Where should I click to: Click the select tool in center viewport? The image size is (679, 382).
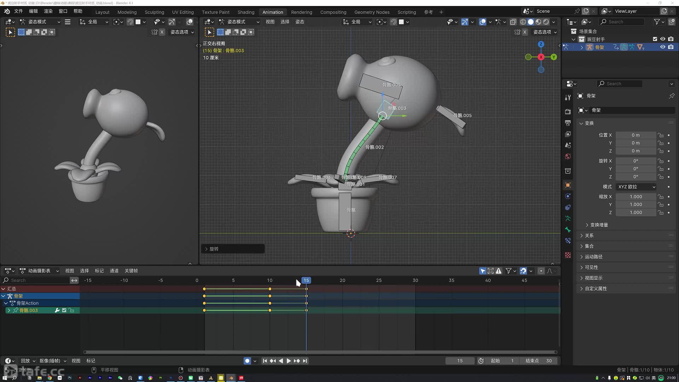click(209, 32)
